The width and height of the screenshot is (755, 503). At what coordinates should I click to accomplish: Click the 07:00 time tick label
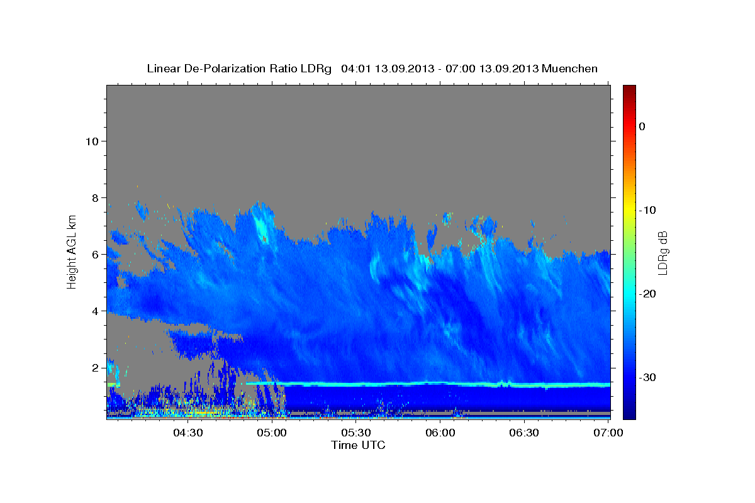click(x=608, y=433)
